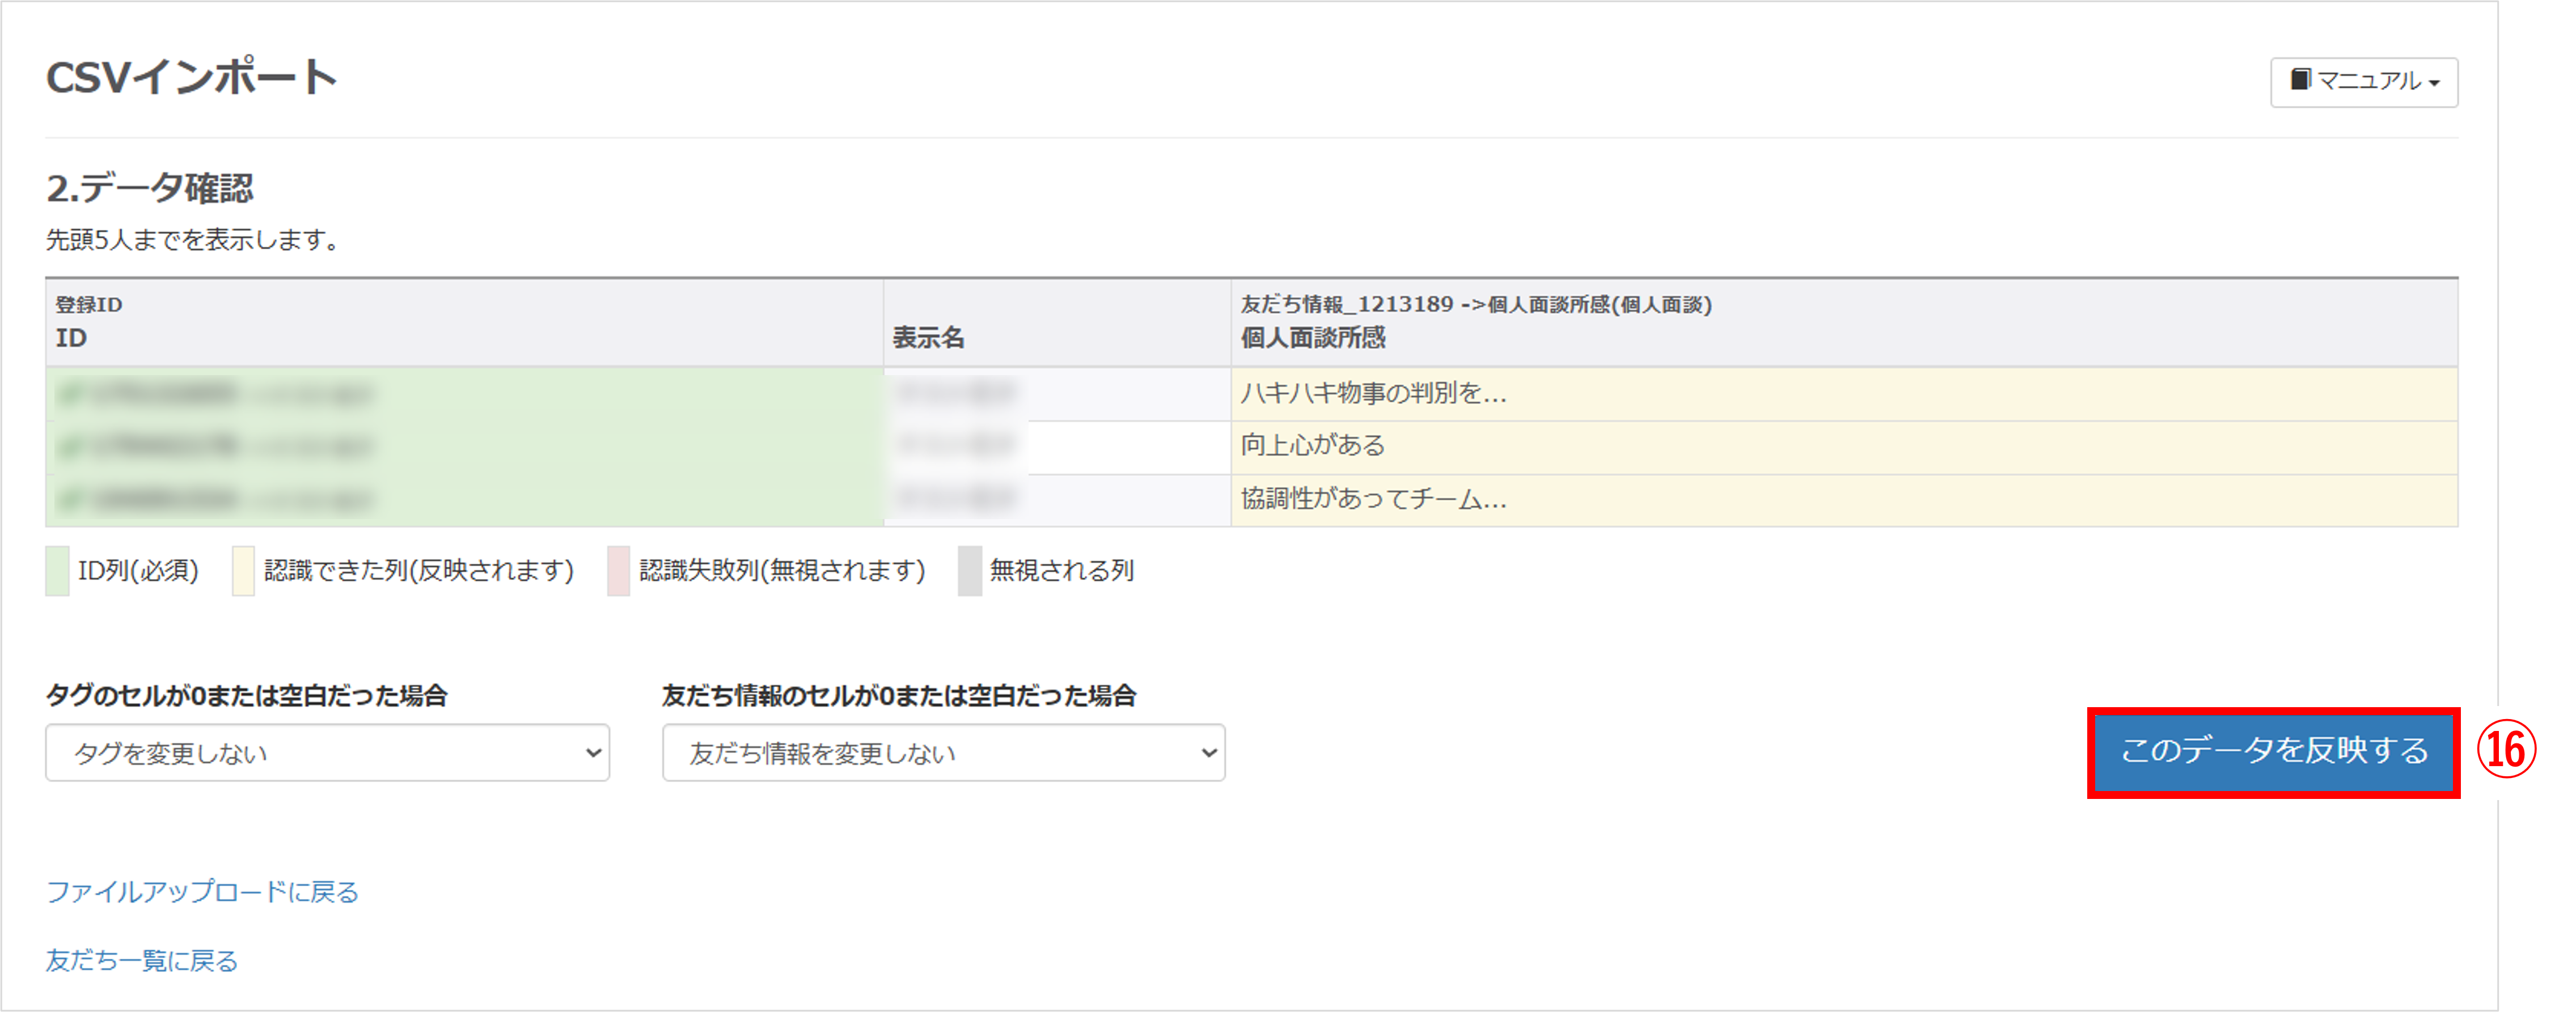Click the pink 認識失敗列 legend swatch

[x=618, y=571]
